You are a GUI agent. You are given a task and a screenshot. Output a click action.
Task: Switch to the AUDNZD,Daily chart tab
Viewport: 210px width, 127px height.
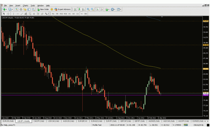coord(154,121)
